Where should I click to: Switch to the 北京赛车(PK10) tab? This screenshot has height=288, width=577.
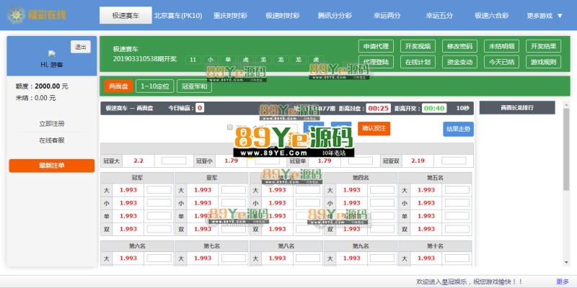(178, 16)
